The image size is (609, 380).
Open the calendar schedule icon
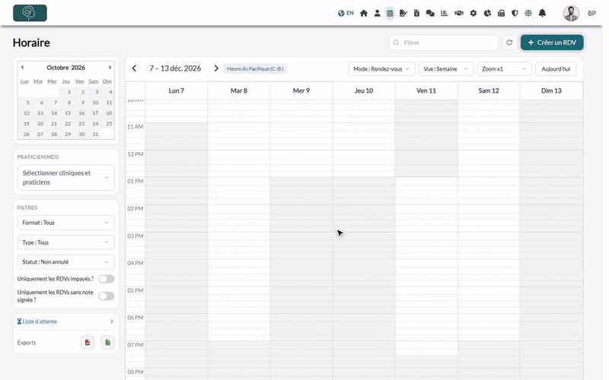point(390,13)
